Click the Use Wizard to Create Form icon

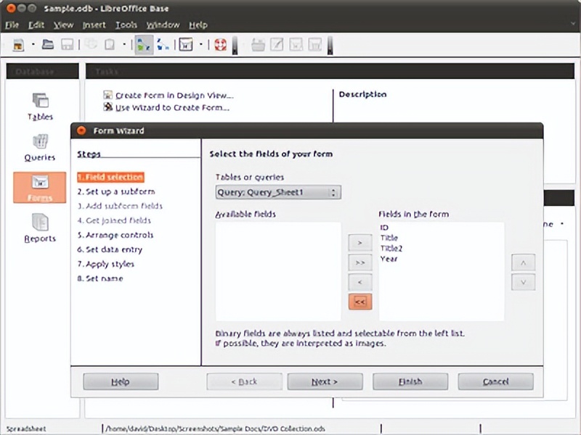(x=107, y=107)
